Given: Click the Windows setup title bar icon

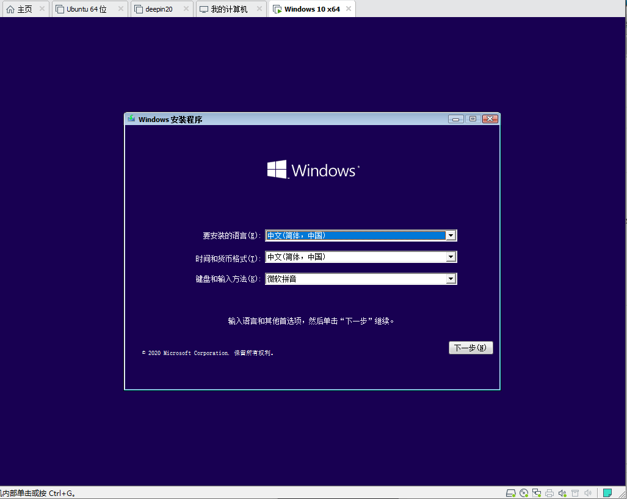Looking at the screenshot, I should tap(131, 118).
